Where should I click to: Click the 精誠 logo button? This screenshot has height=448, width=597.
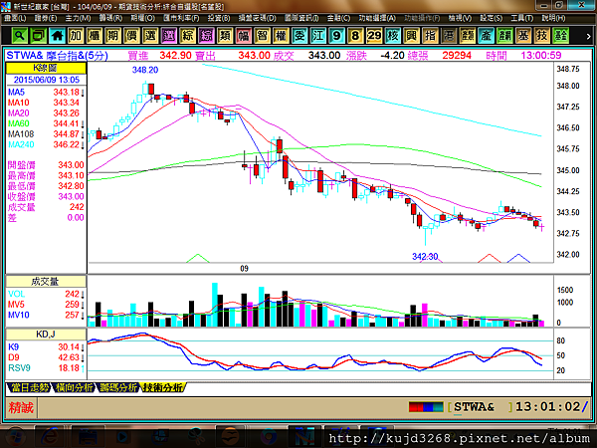(21, 407)
